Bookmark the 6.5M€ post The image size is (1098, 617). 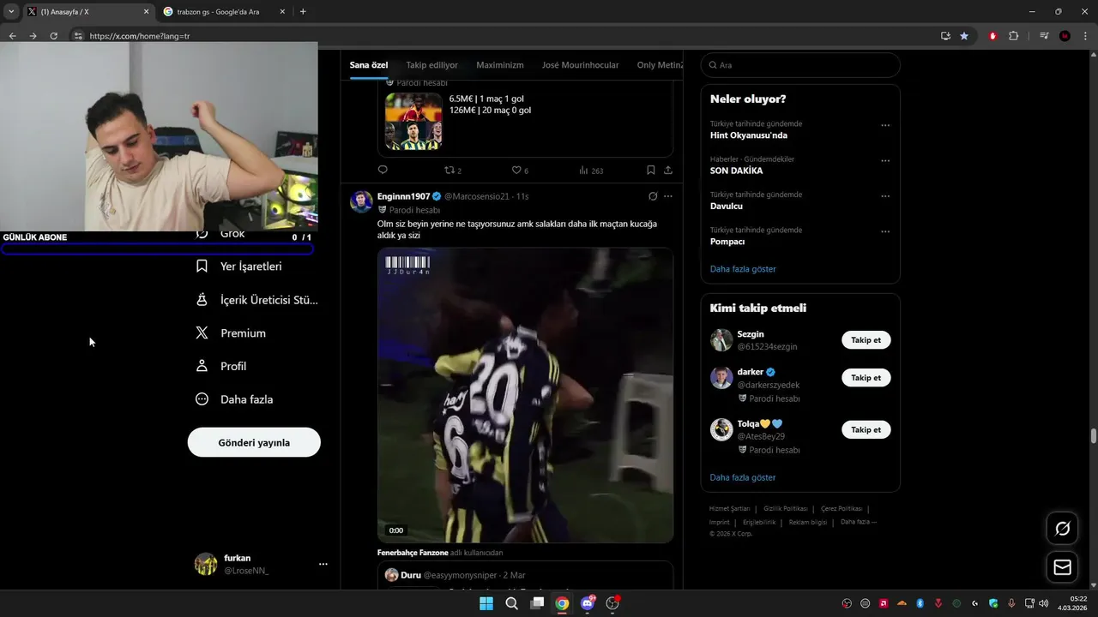[x=651, y=170]
